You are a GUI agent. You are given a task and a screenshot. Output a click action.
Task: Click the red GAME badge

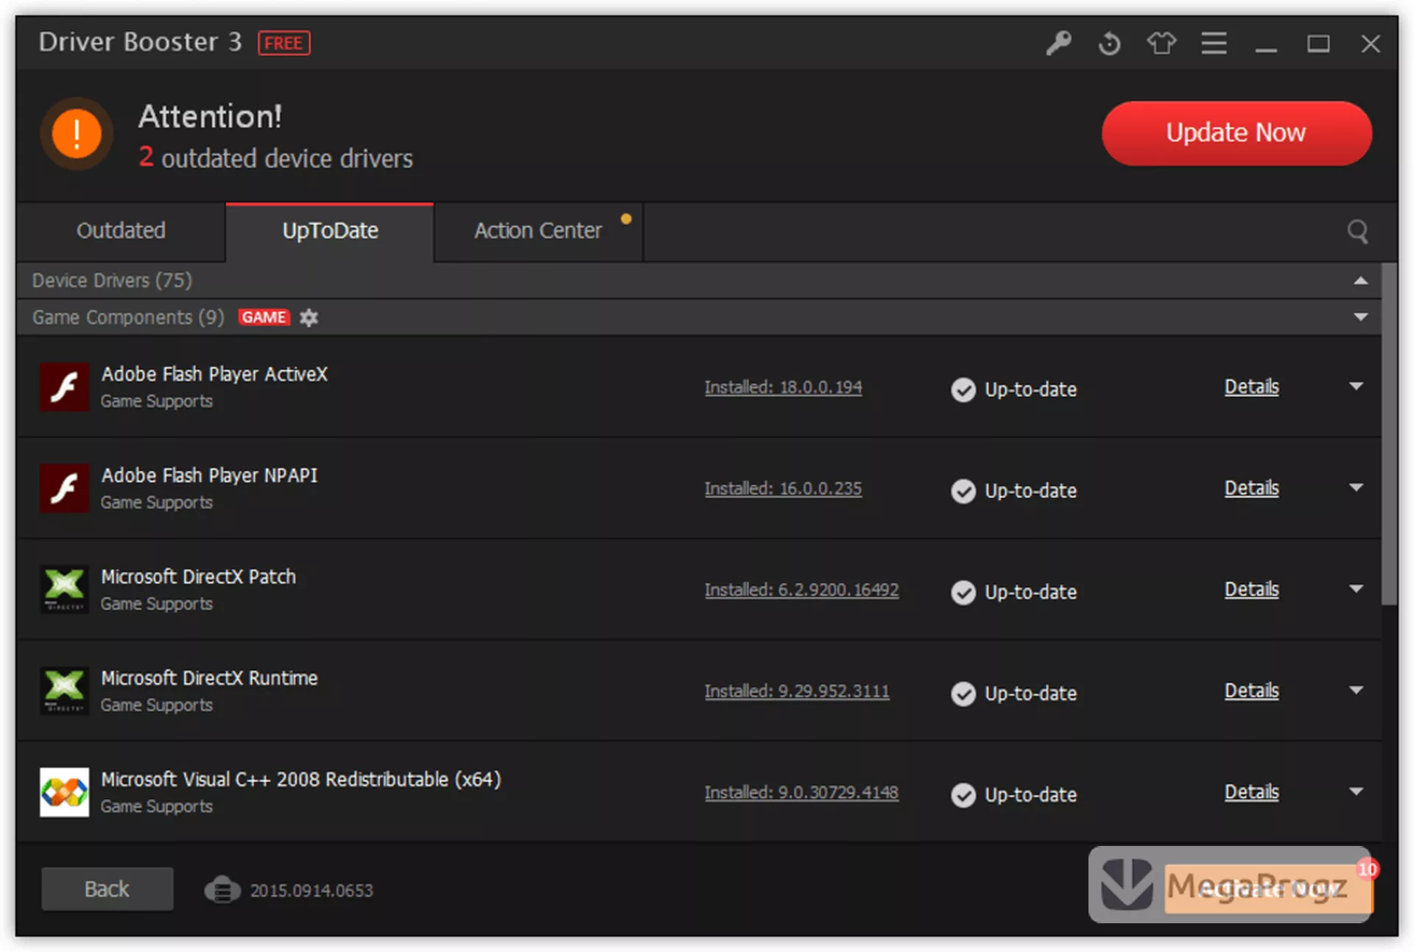264,317
